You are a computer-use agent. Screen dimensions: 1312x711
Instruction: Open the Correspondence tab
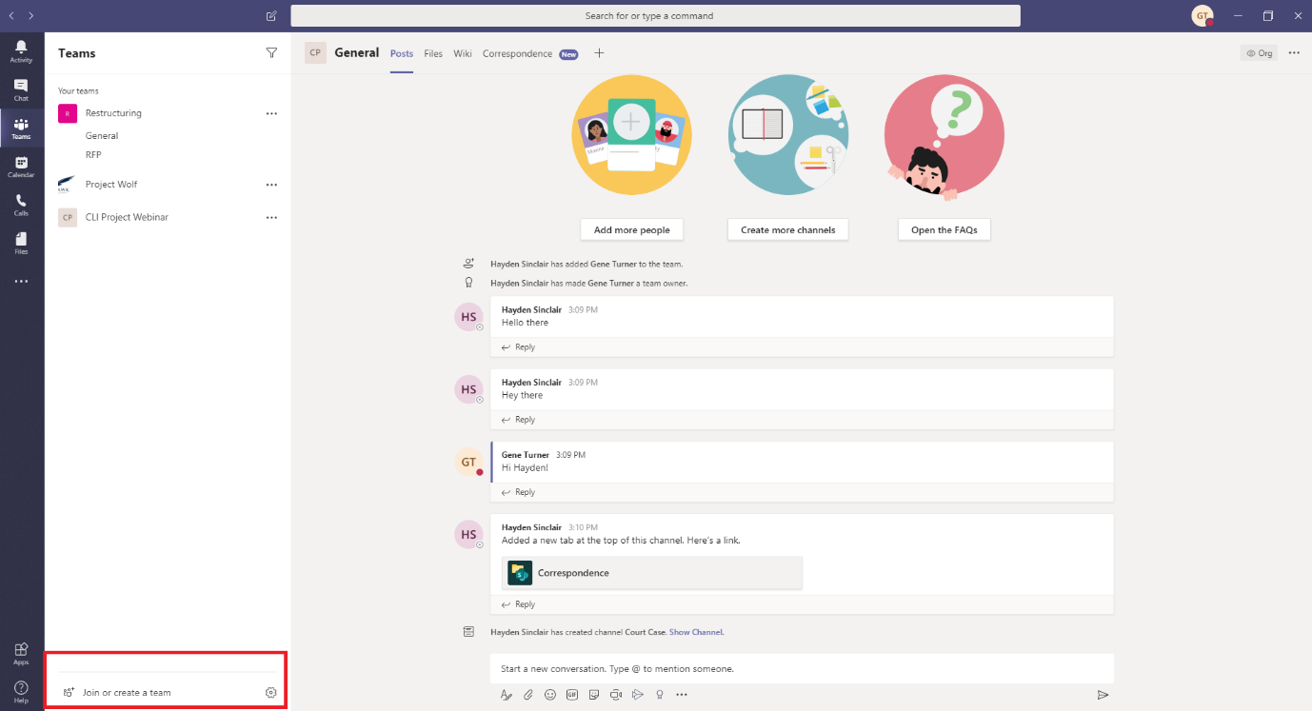pos(517,54)
